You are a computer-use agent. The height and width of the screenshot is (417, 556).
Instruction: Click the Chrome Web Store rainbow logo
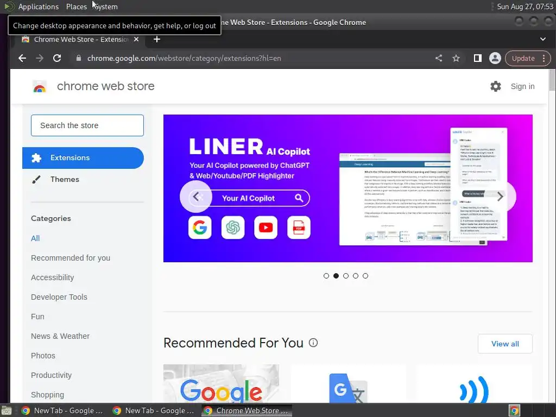(x=40, y=86)
